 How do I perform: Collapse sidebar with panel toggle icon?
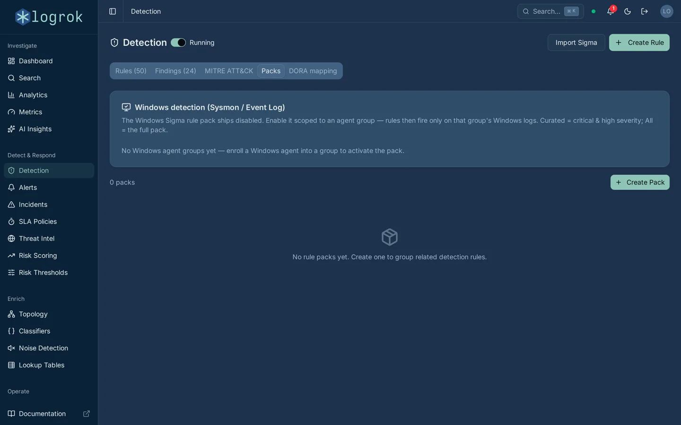tap(113, 11)
